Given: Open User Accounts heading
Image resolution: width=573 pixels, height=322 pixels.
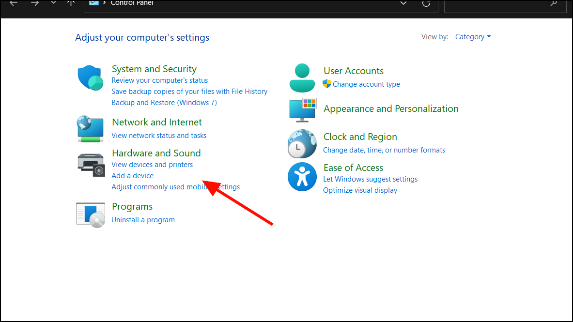Looking at the screenshot, I should (x=354, y=71).
